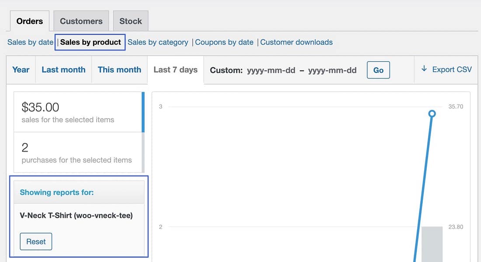
Task: View the Coupons by date report
Action: (224, 42)
